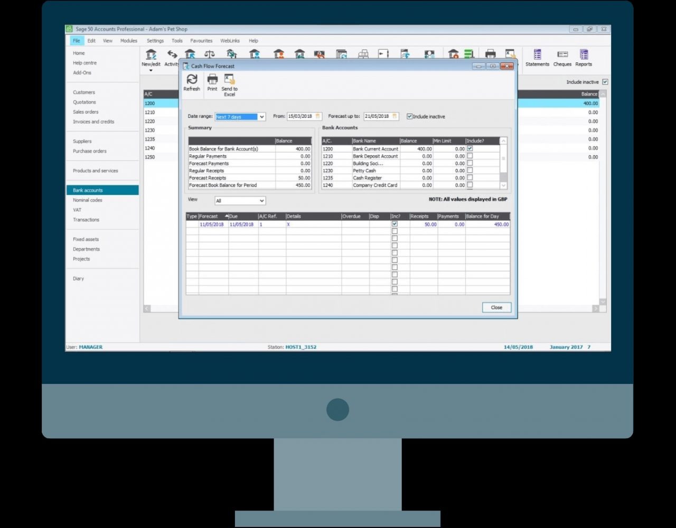Open Invoices and credits in the sidebar

pos(93,122)
